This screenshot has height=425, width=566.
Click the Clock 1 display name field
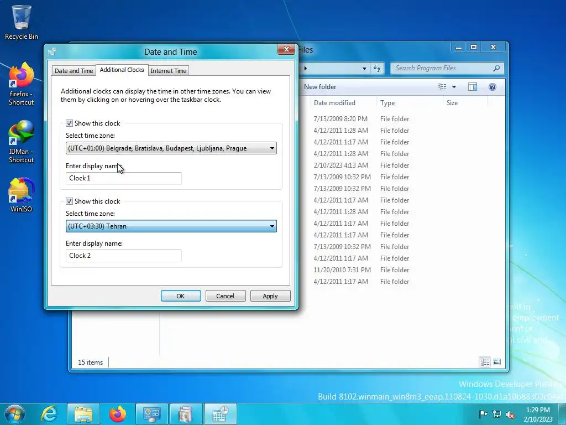(123, 178)
